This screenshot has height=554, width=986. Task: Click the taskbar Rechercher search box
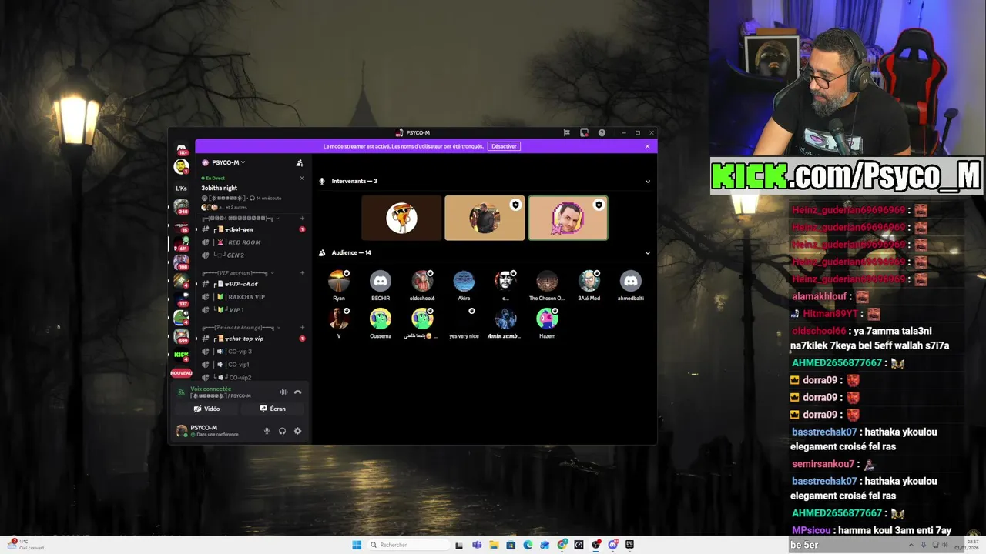pos(409,545)
